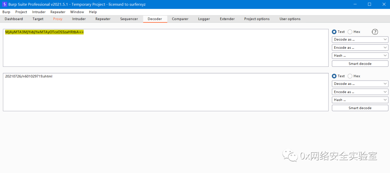Switch to the Proxy tab
Image resolution: width=390 pixels, height=173 pixels.
click(x=58, y=19)
